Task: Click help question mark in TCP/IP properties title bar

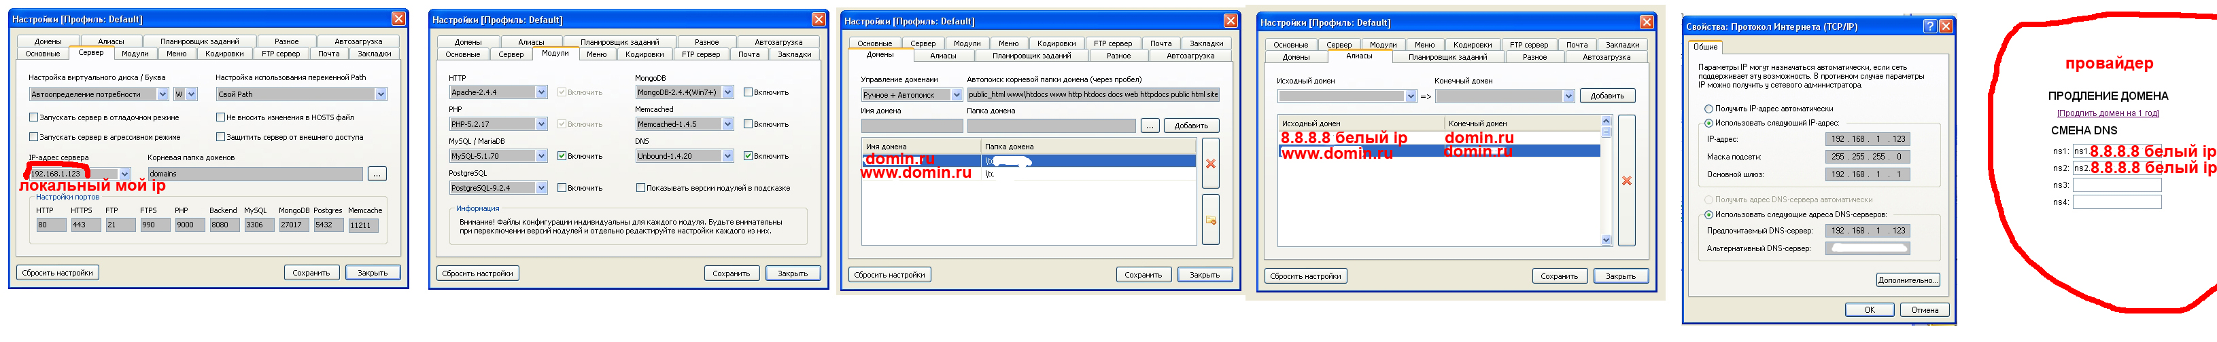Action: [1929, 26]
